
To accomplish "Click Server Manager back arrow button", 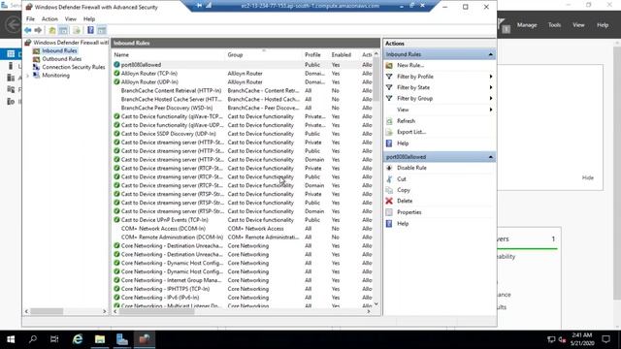I will pos(13,25).
